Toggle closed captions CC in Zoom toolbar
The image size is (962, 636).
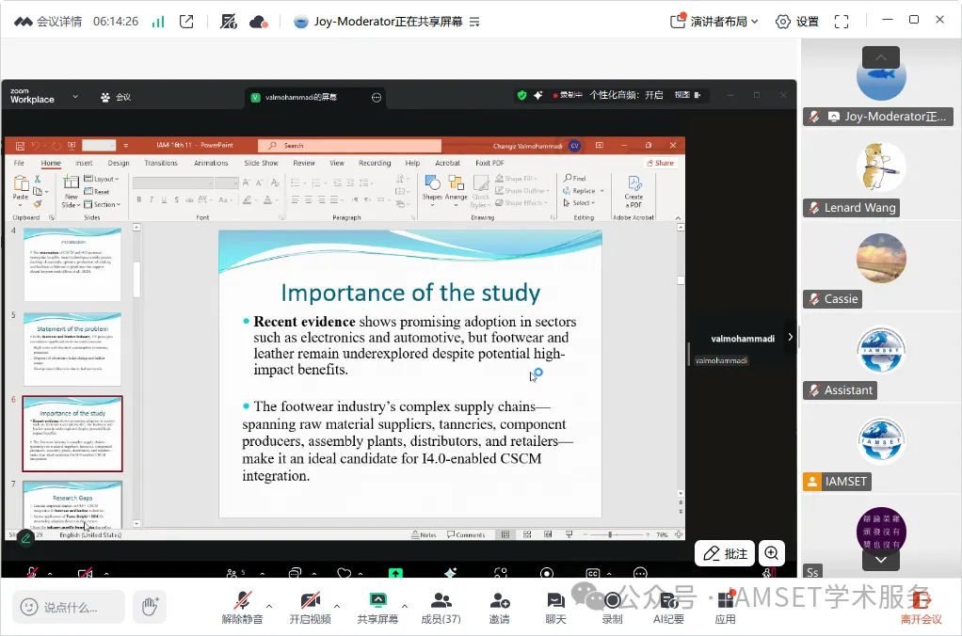(x=593, y=574)
